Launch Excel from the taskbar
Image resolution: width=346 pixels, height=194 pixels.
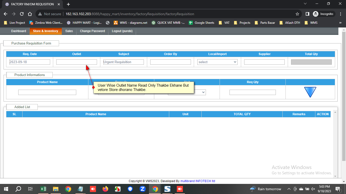43,189
